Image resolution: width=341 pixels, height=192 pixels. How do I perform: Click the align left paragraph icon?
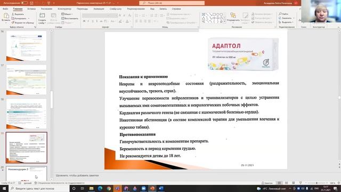[x=136, y=21]
